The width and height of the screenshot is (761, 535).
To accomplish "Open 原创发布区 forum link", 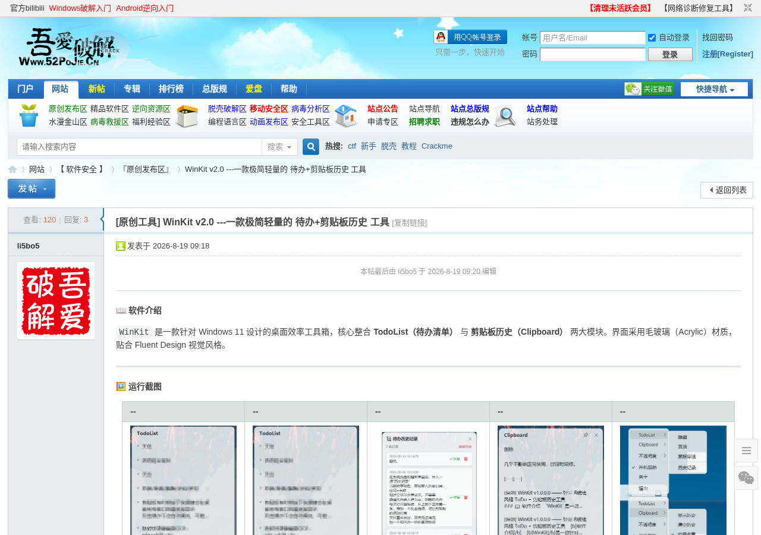I will (68, 109).
